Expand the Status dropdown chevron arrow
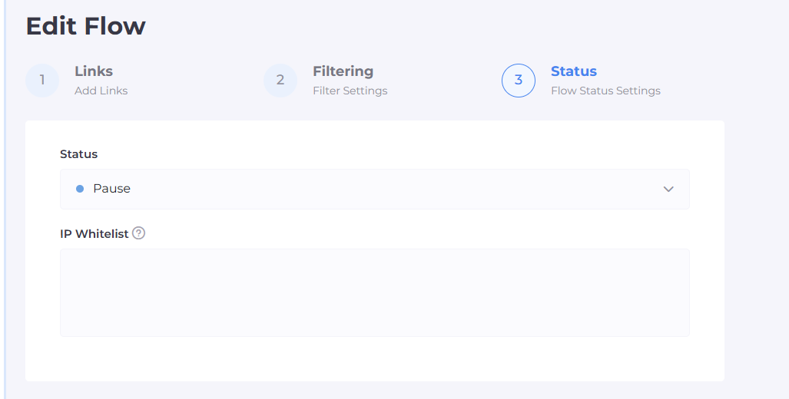 click(668, 190)
